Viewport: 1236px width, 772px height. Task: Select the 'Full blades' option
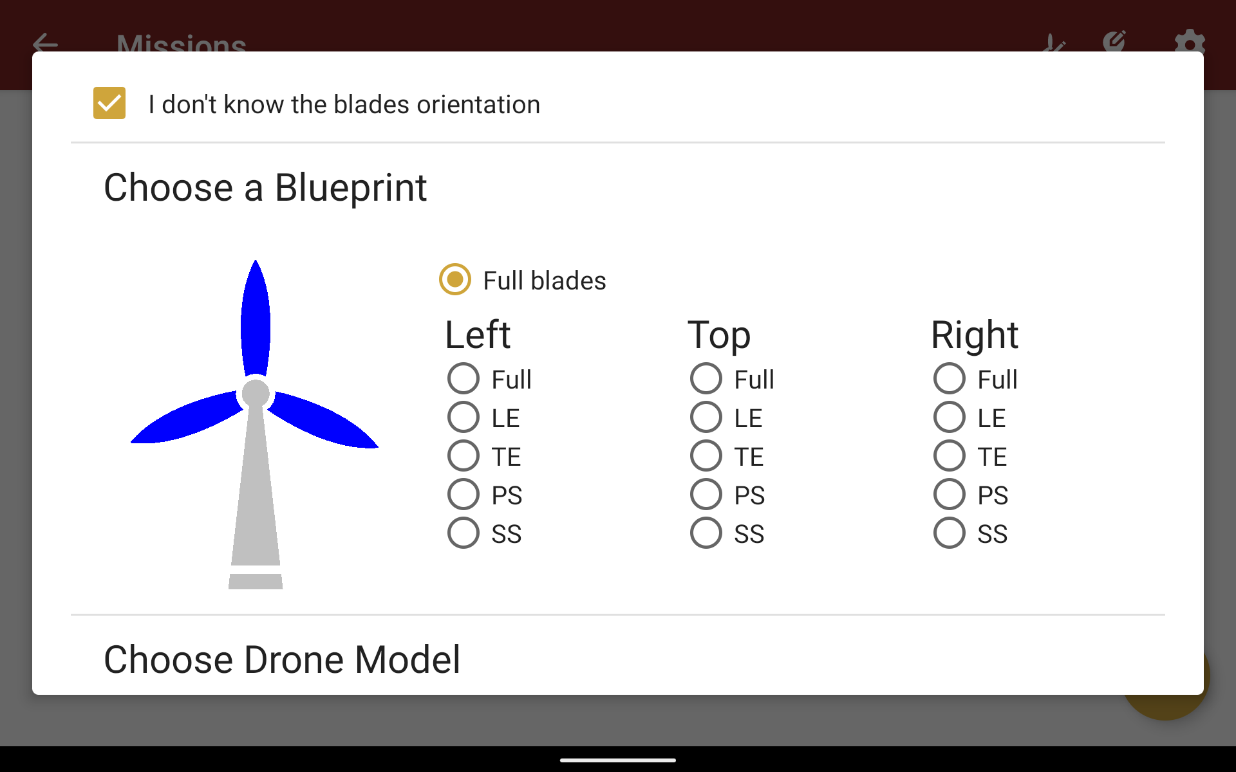click(x=454, y=280)
